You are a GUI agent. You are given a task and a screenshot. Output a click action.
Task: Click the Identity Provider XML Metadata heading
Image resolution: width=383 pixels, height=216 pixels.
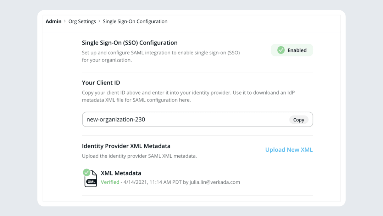(x=126, y=146)
